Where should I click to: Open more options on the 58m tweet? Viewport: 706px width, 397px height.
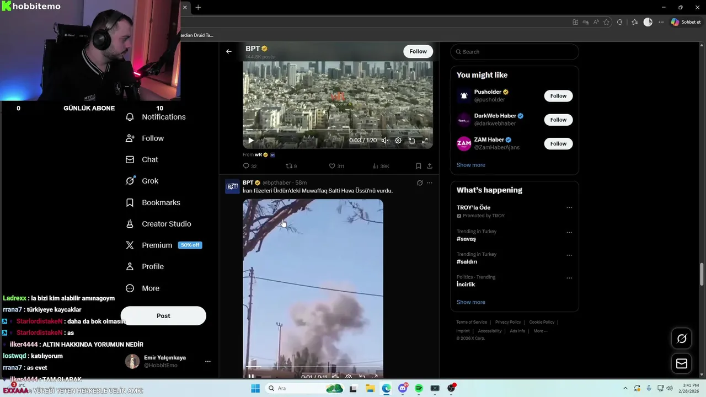click(430, 183)
